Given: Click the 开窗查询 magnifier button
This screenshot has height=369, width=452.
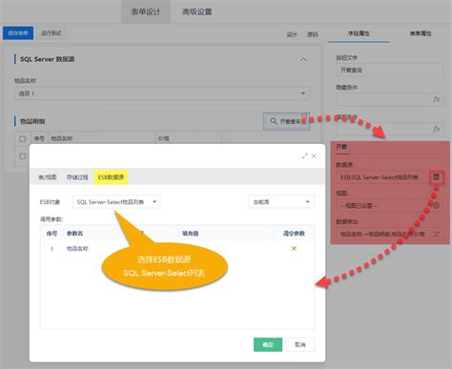Looking at the screenshot, I should [x=286, y=121].
